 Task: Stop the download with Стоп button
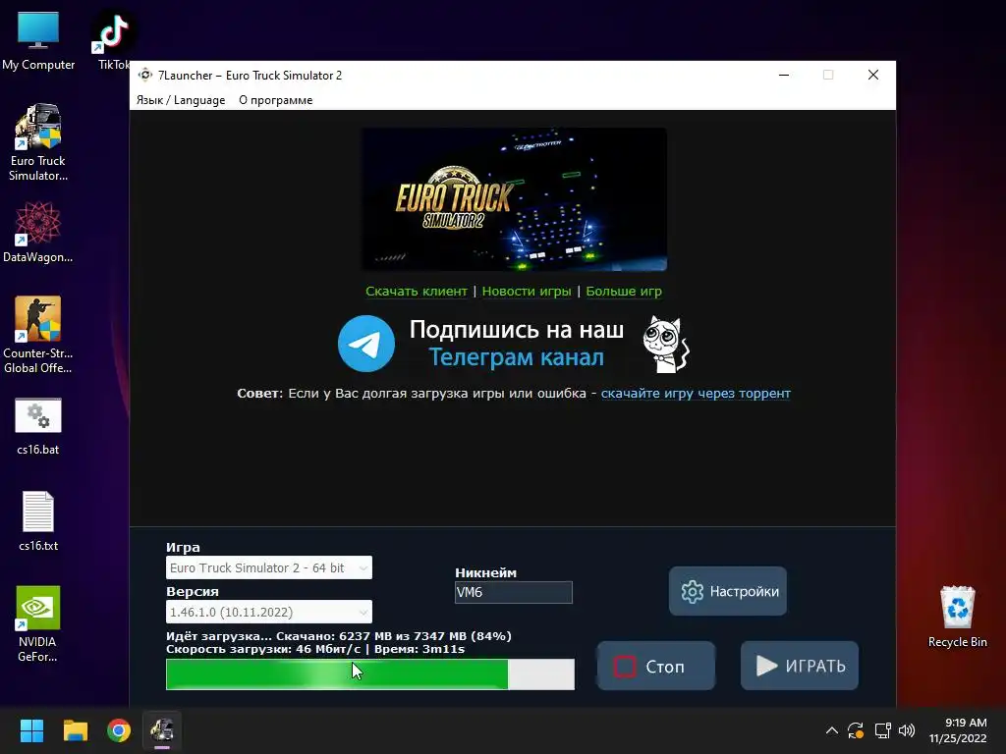point(655,667)
